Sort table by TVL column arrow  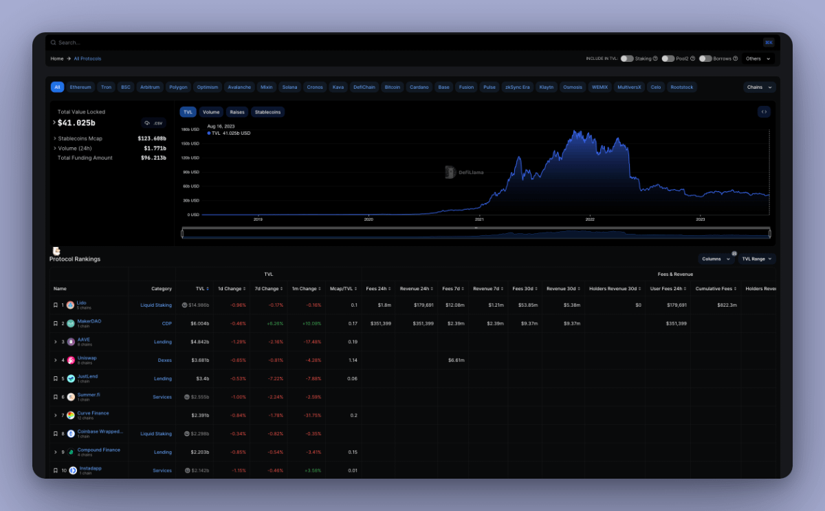pyautogui.click(x=207, y=289)
